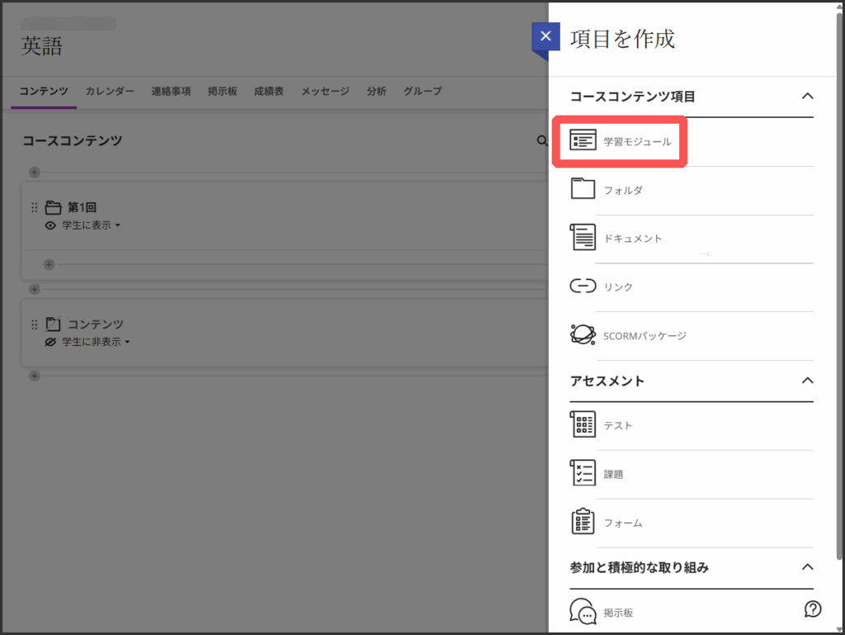Screen dimensions: 845x635
Task: Collapse the アセスメント section chevron
Action: [807, 381]
